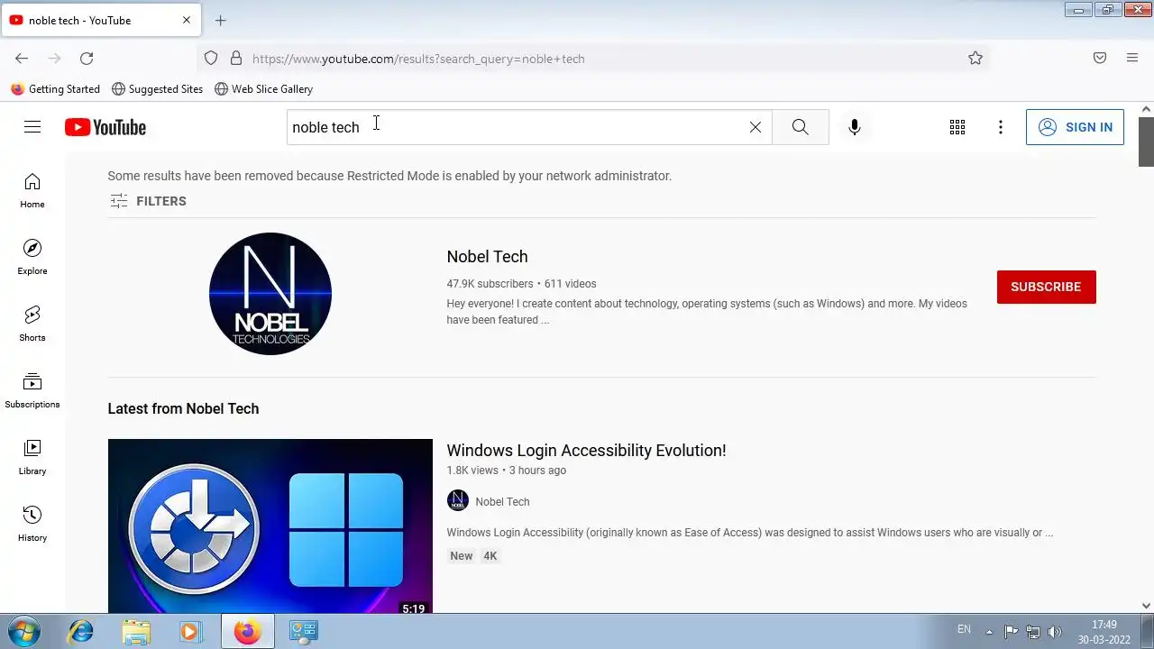This screenshot has height=649, width=1154.
Task: Open the Firefox application menu
Action: pos(1132,59)
